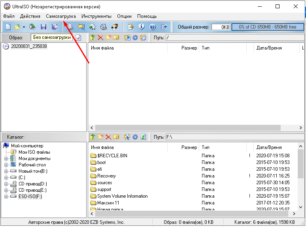Expand the (C:) drive tree node
Image resolution: width=306 pixels, height=227 pixels.
(6, 178)
